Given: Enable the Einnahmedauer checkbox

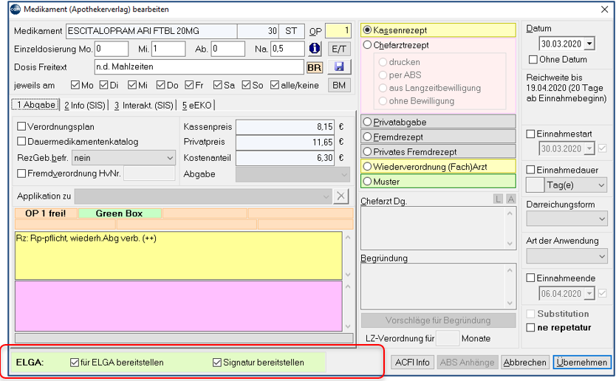Looking at the screenshot, I should tap(530, 170).
